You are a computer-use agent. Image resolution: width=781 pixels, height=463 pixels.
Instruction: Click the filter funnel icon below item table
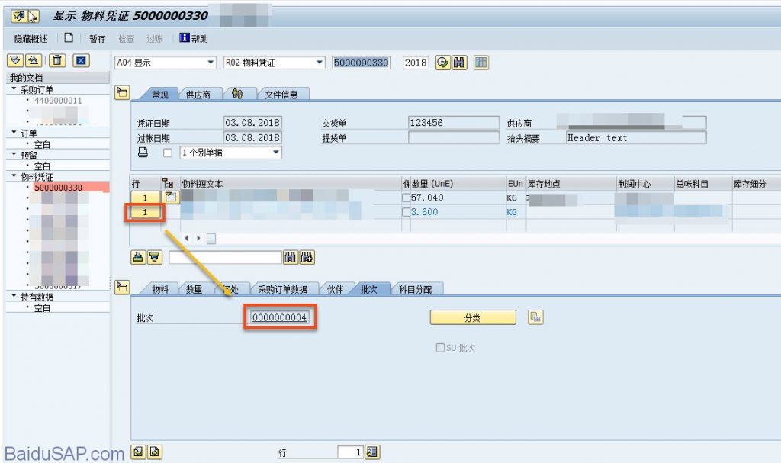[154, 257]
